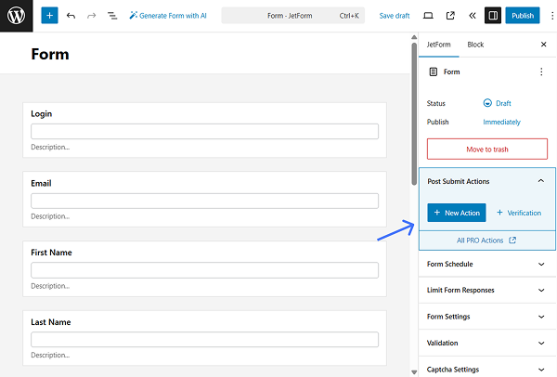Click the New Action button
This screenshot has width=557, height=377.
click(x=456, y=213)
